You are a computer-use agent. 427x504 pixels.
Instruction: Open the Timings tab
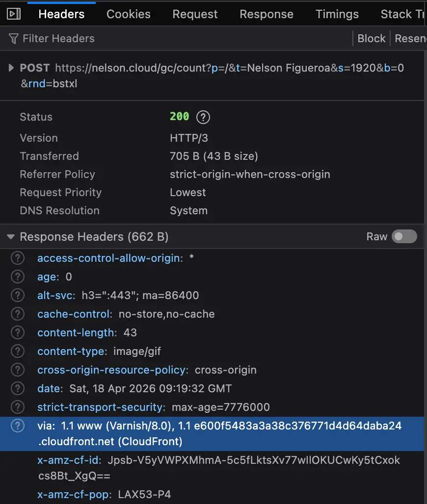pos(337,14)
